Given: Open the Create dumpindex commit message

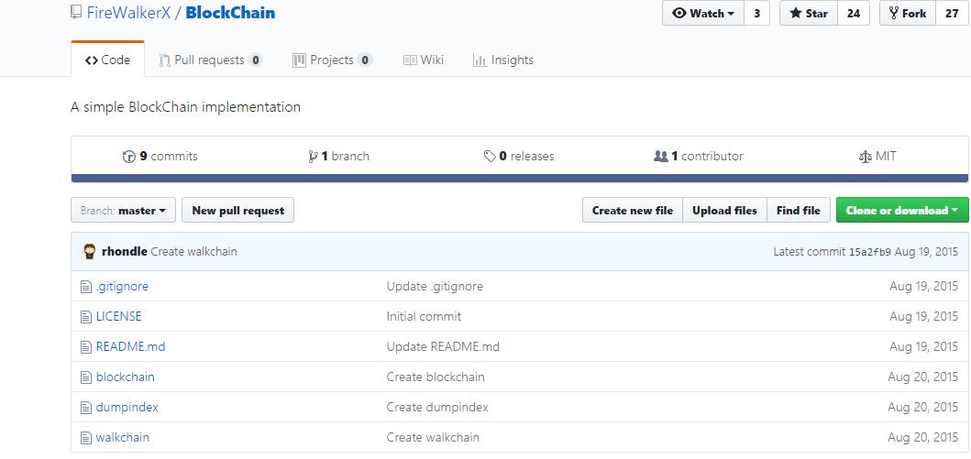Looking at the screenshot, I should tap(437, 407).
